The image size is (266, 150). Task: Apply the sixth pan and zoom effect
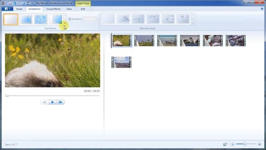pos(183,19)
